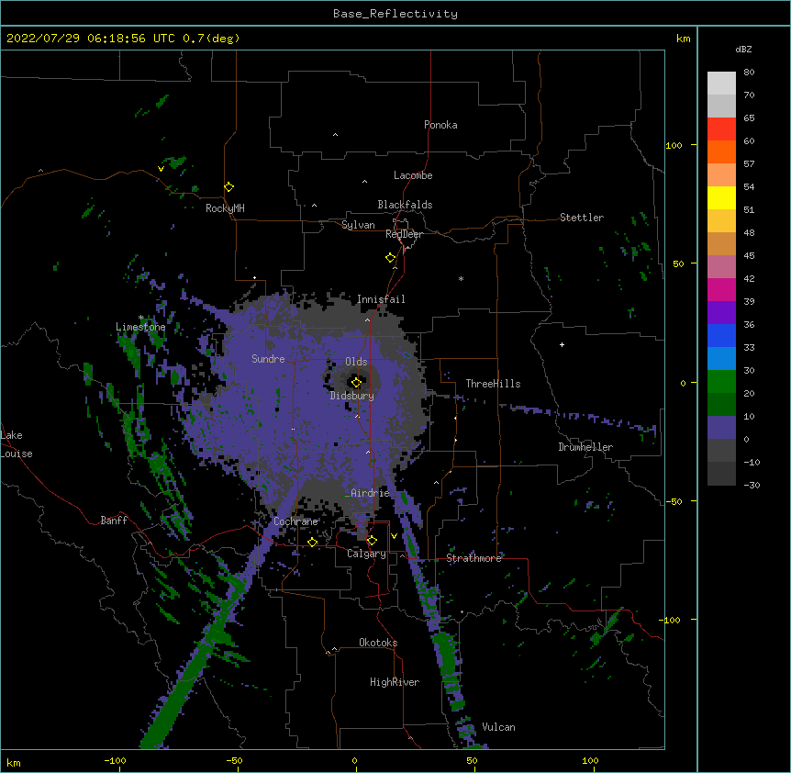Click the Didsbury label
The image size is (791, 773).
click(x=351, y=396)
